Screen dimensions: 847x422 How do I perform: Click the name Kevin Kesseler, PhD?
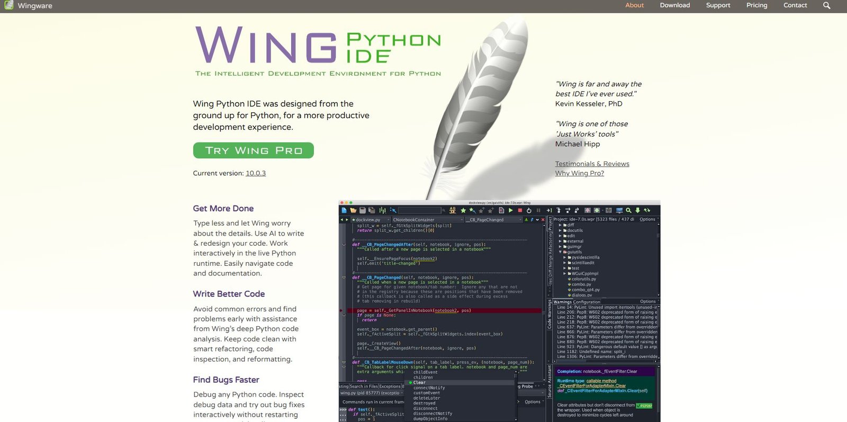[589, 104]
